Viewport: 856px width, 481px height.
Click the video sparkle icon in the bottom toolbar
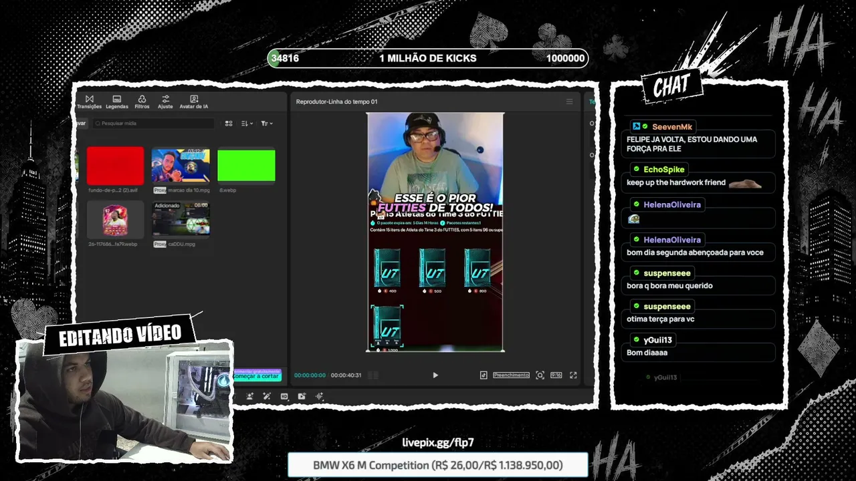click(x=302, y=396)
